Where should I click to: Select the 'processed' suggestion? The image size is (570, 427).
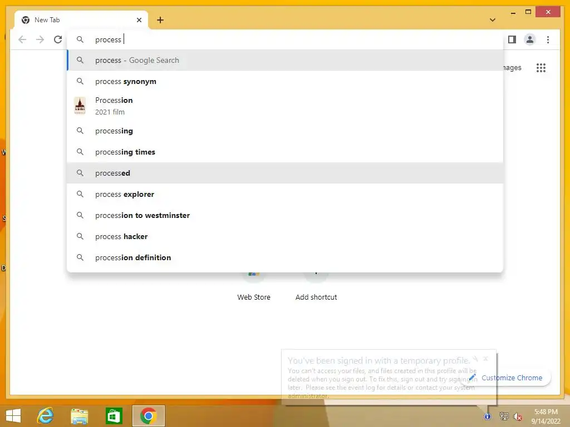tap(285, 173)
